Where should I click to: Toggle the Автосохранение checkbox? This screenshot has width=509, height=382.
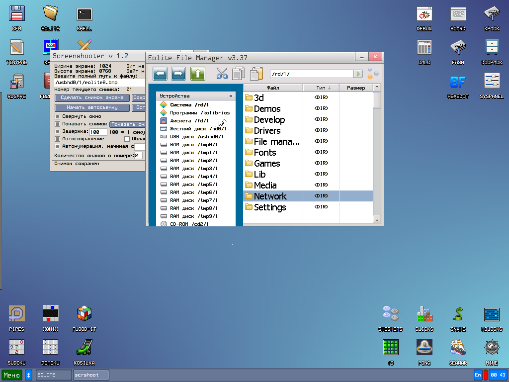click(x=57, y=139)
